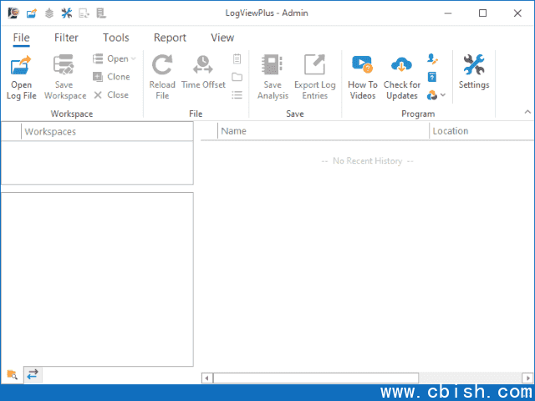The width and height of the screenshot is (535, 401).
Task: Select the swap arrows tab at bottom left
Action: pos(33,374)
